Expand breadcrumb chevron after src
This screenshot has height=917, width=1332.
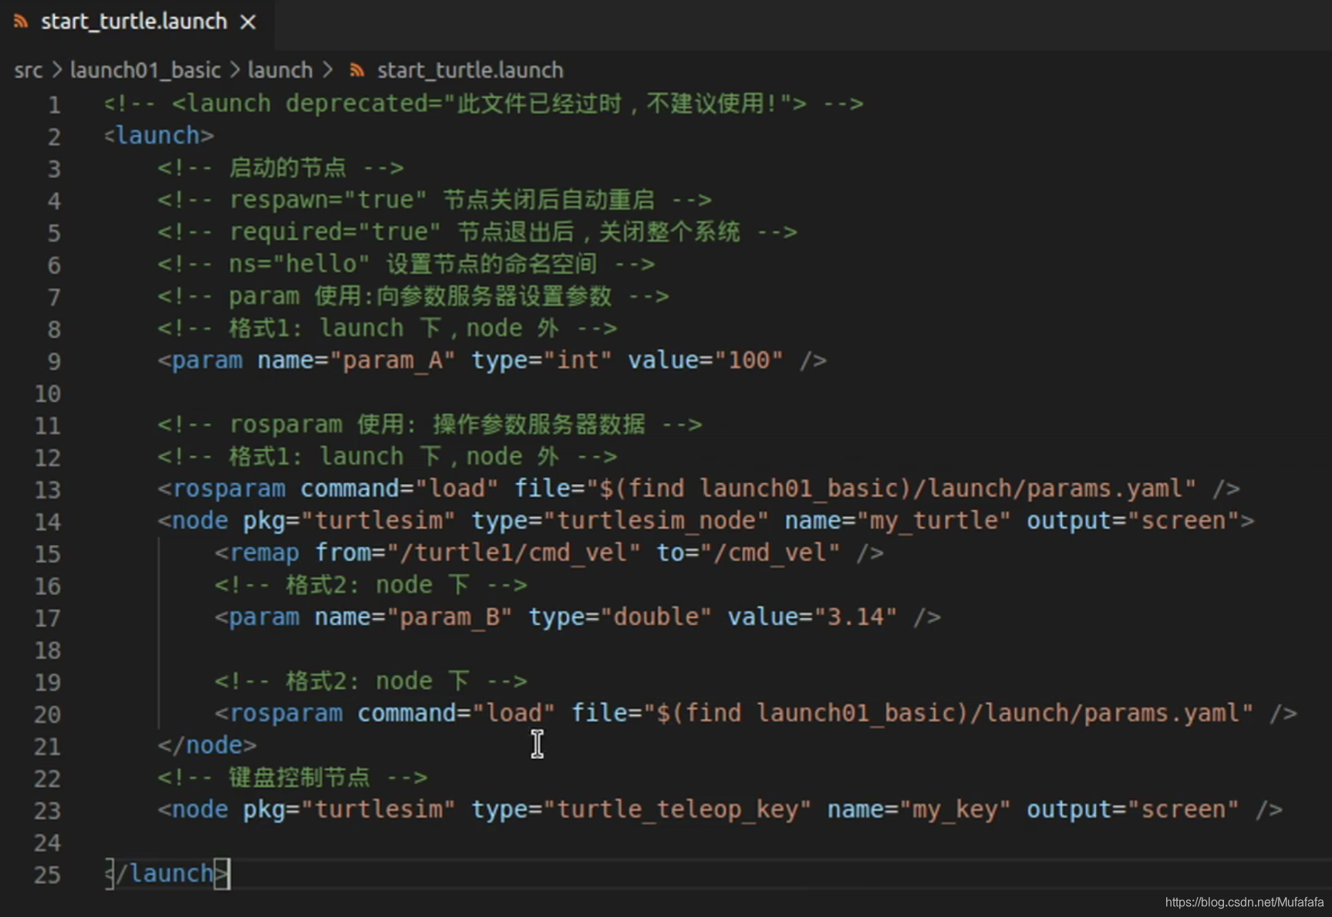(57, 70)
